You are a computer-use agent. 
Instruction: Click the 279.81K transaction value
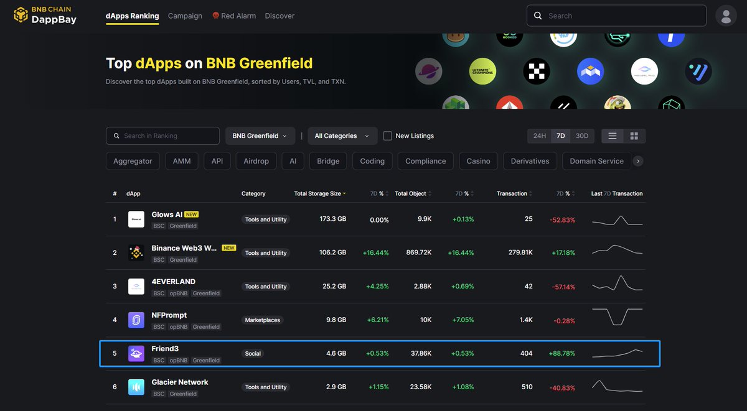520,253
